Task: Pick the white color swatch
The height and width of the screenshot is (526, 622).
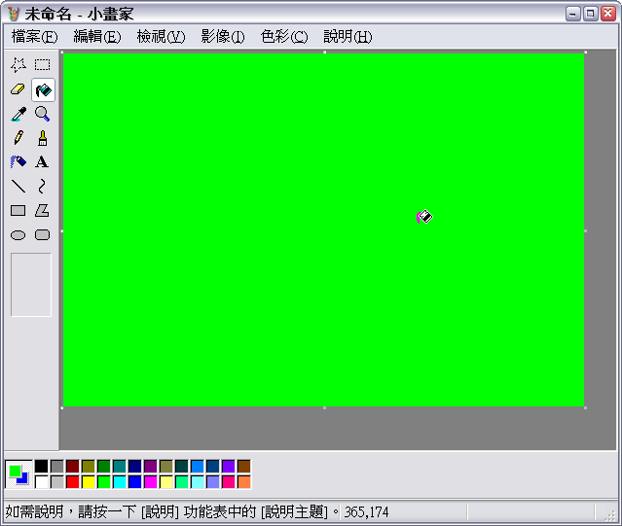Action: [41, 482]
